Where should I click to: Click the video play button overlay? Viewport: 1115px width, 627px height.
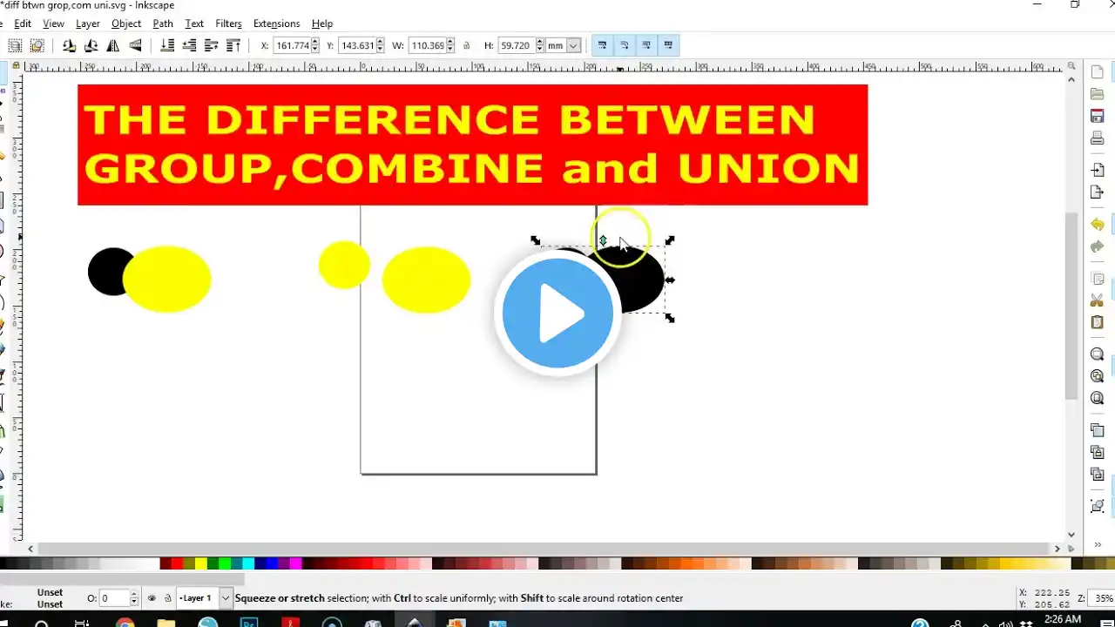pyautogui.click(x=557, y=313)
